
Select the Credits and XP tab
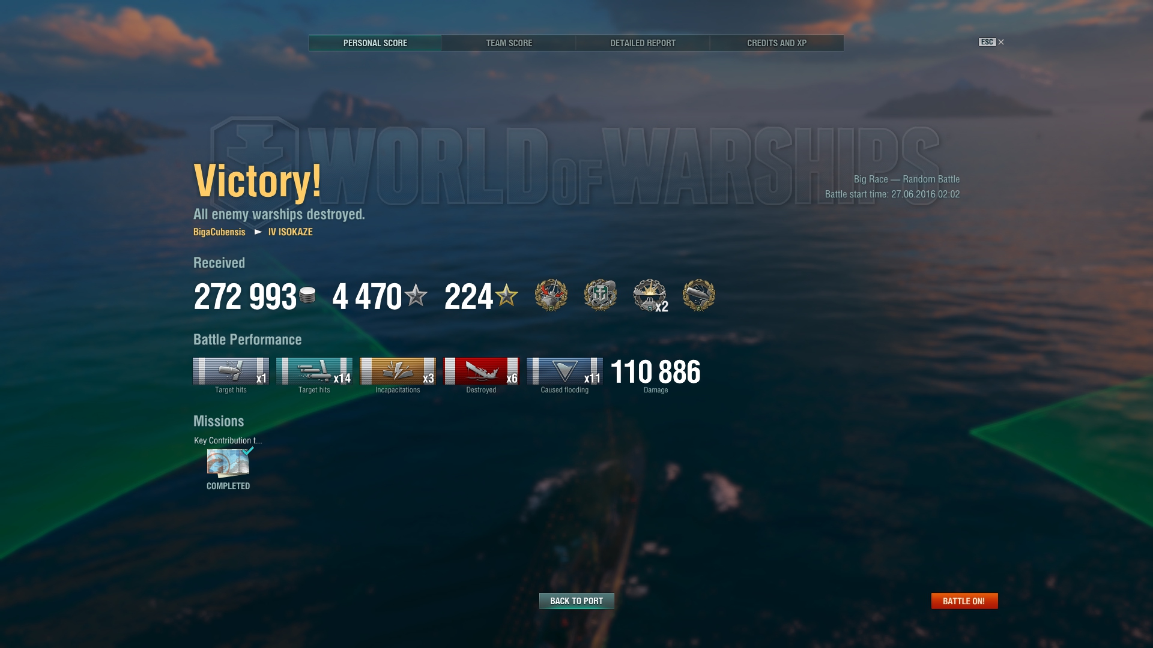776,43
